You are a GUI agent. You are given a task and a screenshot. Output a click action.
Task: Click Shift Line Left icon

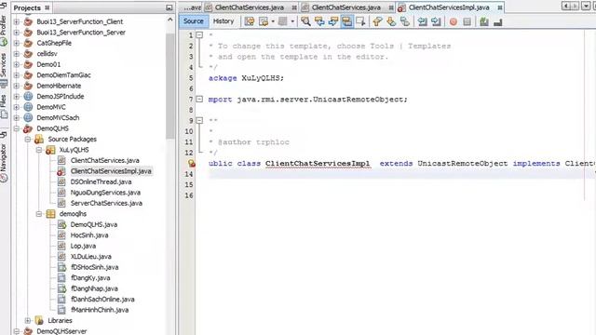[x=422, y=21]
